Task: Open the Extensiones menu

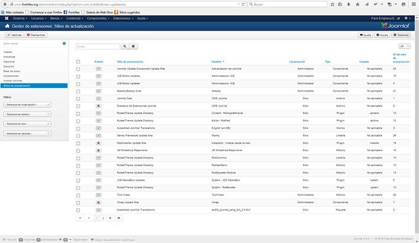Action: click(123, 18)
